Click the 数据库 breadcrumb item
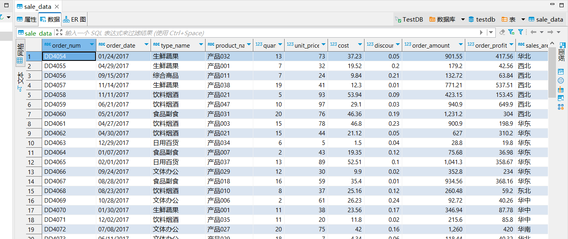This screenshot has width=568, height=239. coord(442,19)
